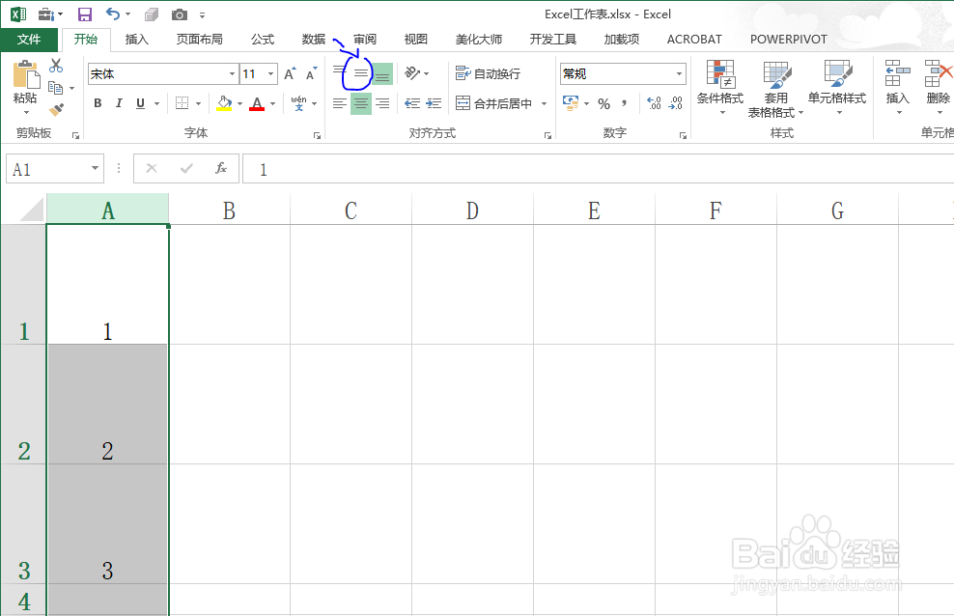Apply bold formatting to cell A1
954x616 pixels.
pyautogui.click(x=98, y=101)
